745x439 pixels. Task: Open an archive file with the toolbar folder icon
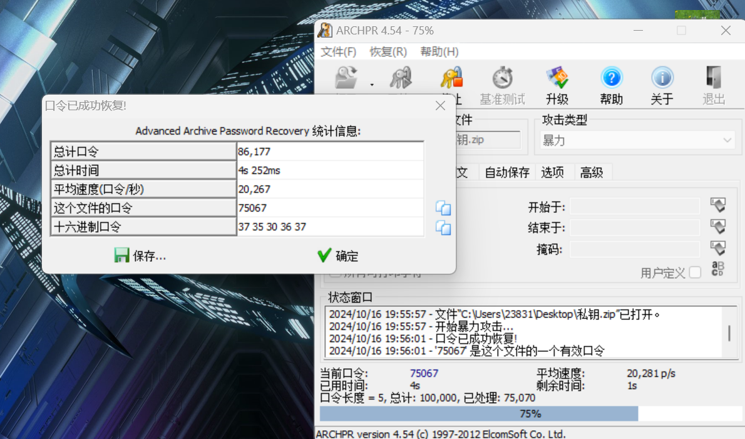(x=346, y=78)
